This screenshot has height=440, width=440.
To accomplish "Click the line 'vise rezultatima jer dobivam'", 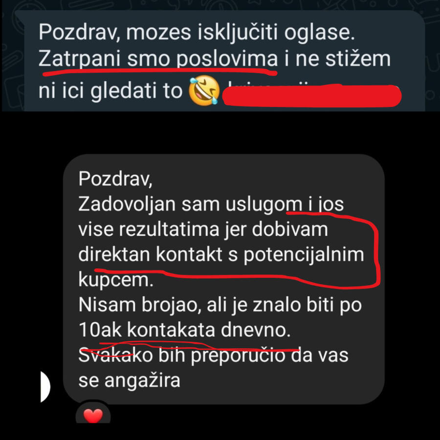I will 203,229.
